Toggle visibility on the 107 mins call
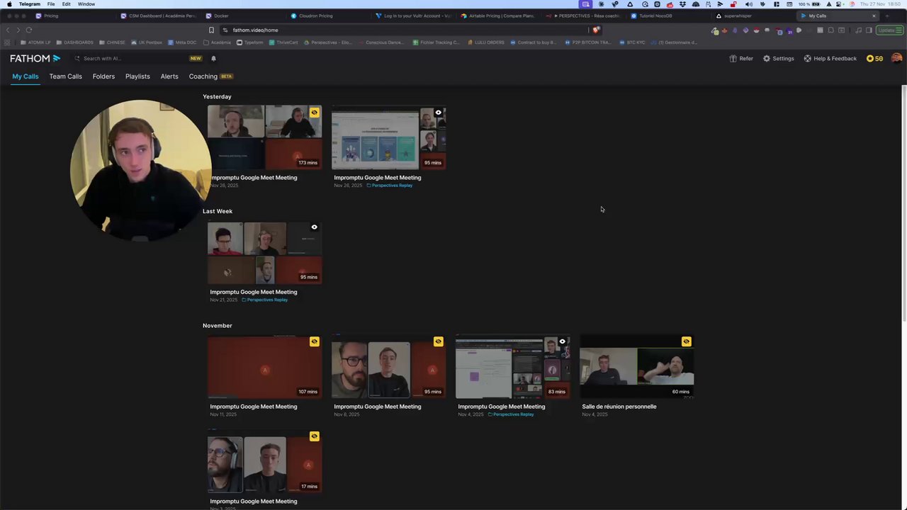907x510 pixels. click(x=314, y=341)
